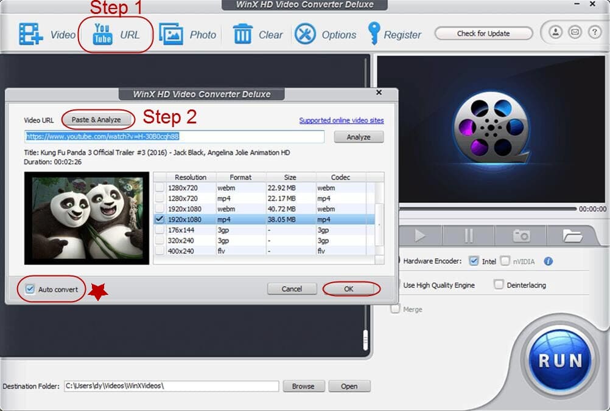
Task: Click the Video toolbar label
Action: point(63,35)
